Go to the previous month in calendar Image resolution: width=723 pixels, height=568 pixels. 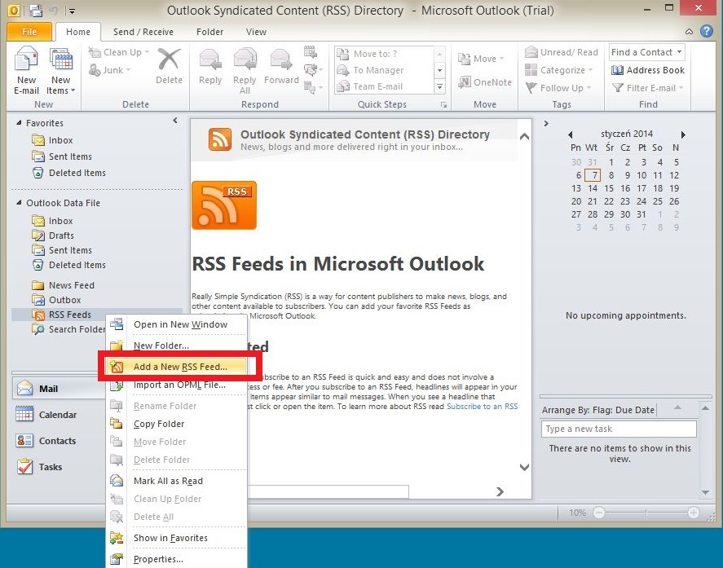(x=571, y=134)
